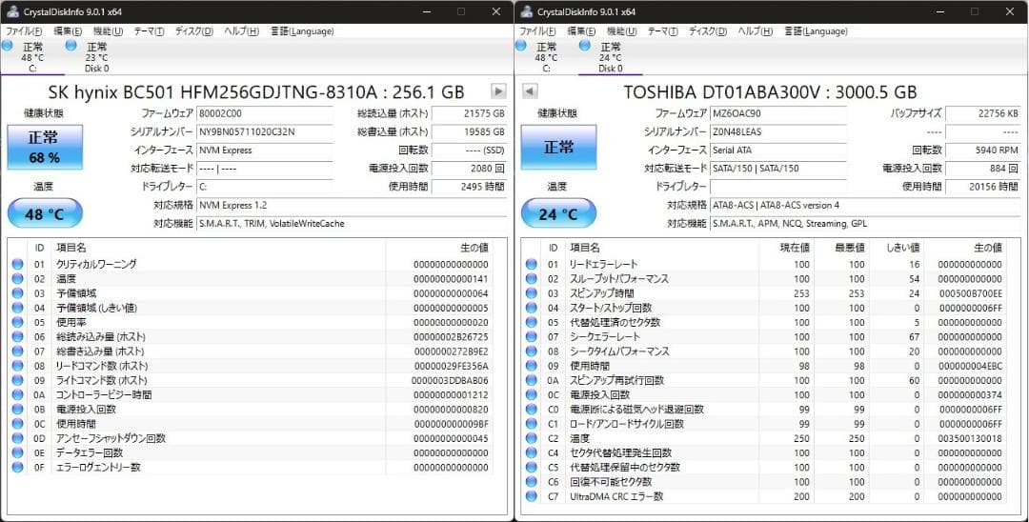The image size is (1029, 522).
Task: Click TOSHIBA DT01ABA300V disk title text
Action: coord(770,91)
